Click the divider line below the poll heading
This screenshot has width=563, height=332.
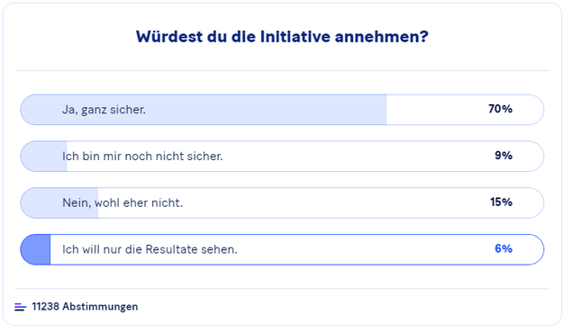(282, 71)
